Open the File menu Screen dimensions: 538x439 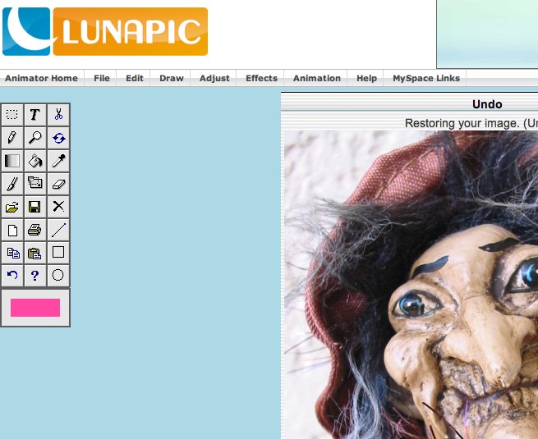click(102, 78)
